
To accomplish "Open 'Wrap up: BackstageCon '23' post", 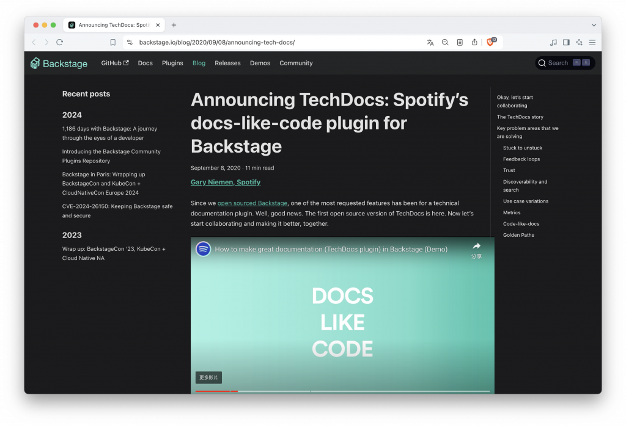I will pyautogui.click(x=113, y=253).
